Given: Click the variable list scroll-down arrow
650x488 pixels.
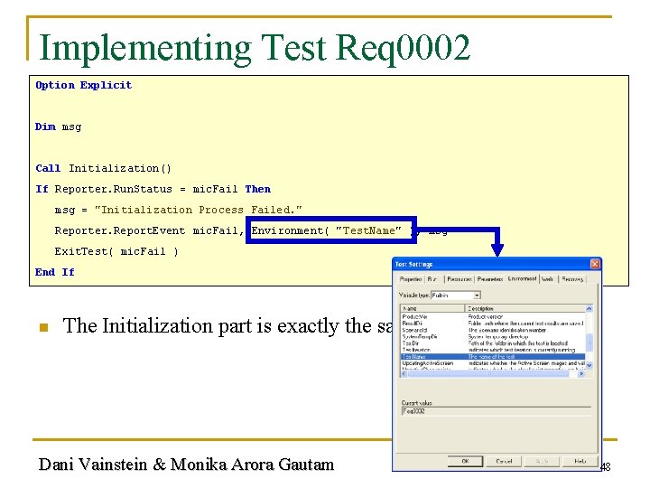Looking at the screenshot, I should (589, 365).
